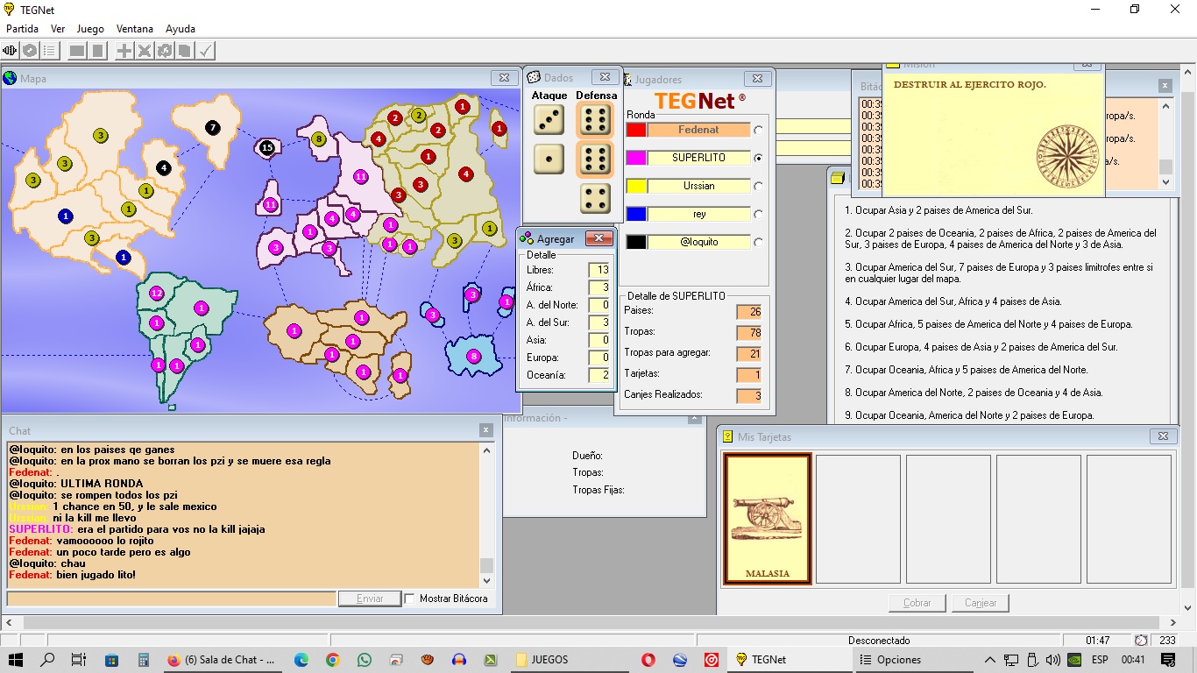Screen dimensions: 1197x673
Task: Click the mission text DESTRUIR AL EJERCITO ROJO
Action: click(969, 85)
